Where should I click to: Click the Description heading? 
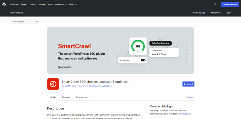[x=55, y=108]
